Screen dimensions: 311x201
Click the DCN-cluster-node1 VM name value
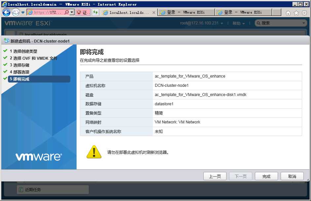(172, 85)
